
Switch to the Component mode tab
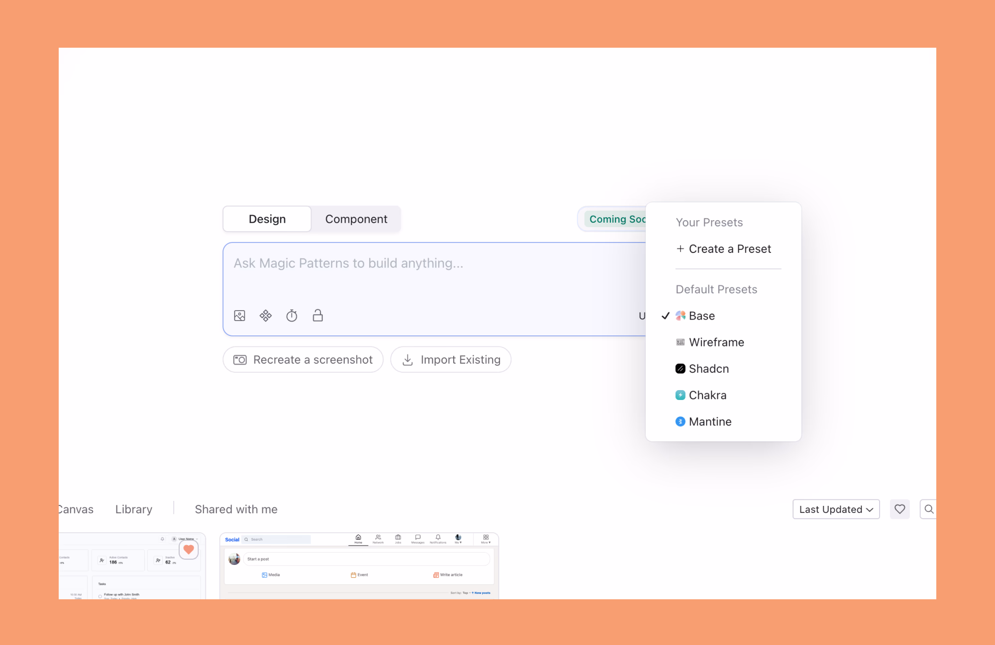click(356, 219)
